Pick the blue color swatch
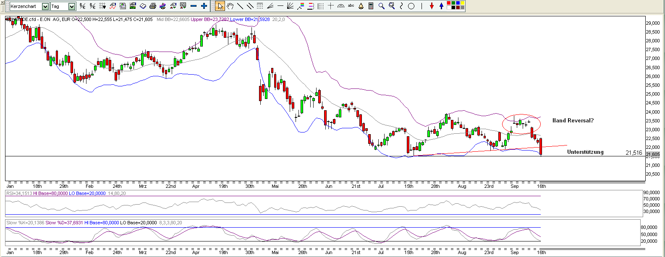 click(458, 3)
